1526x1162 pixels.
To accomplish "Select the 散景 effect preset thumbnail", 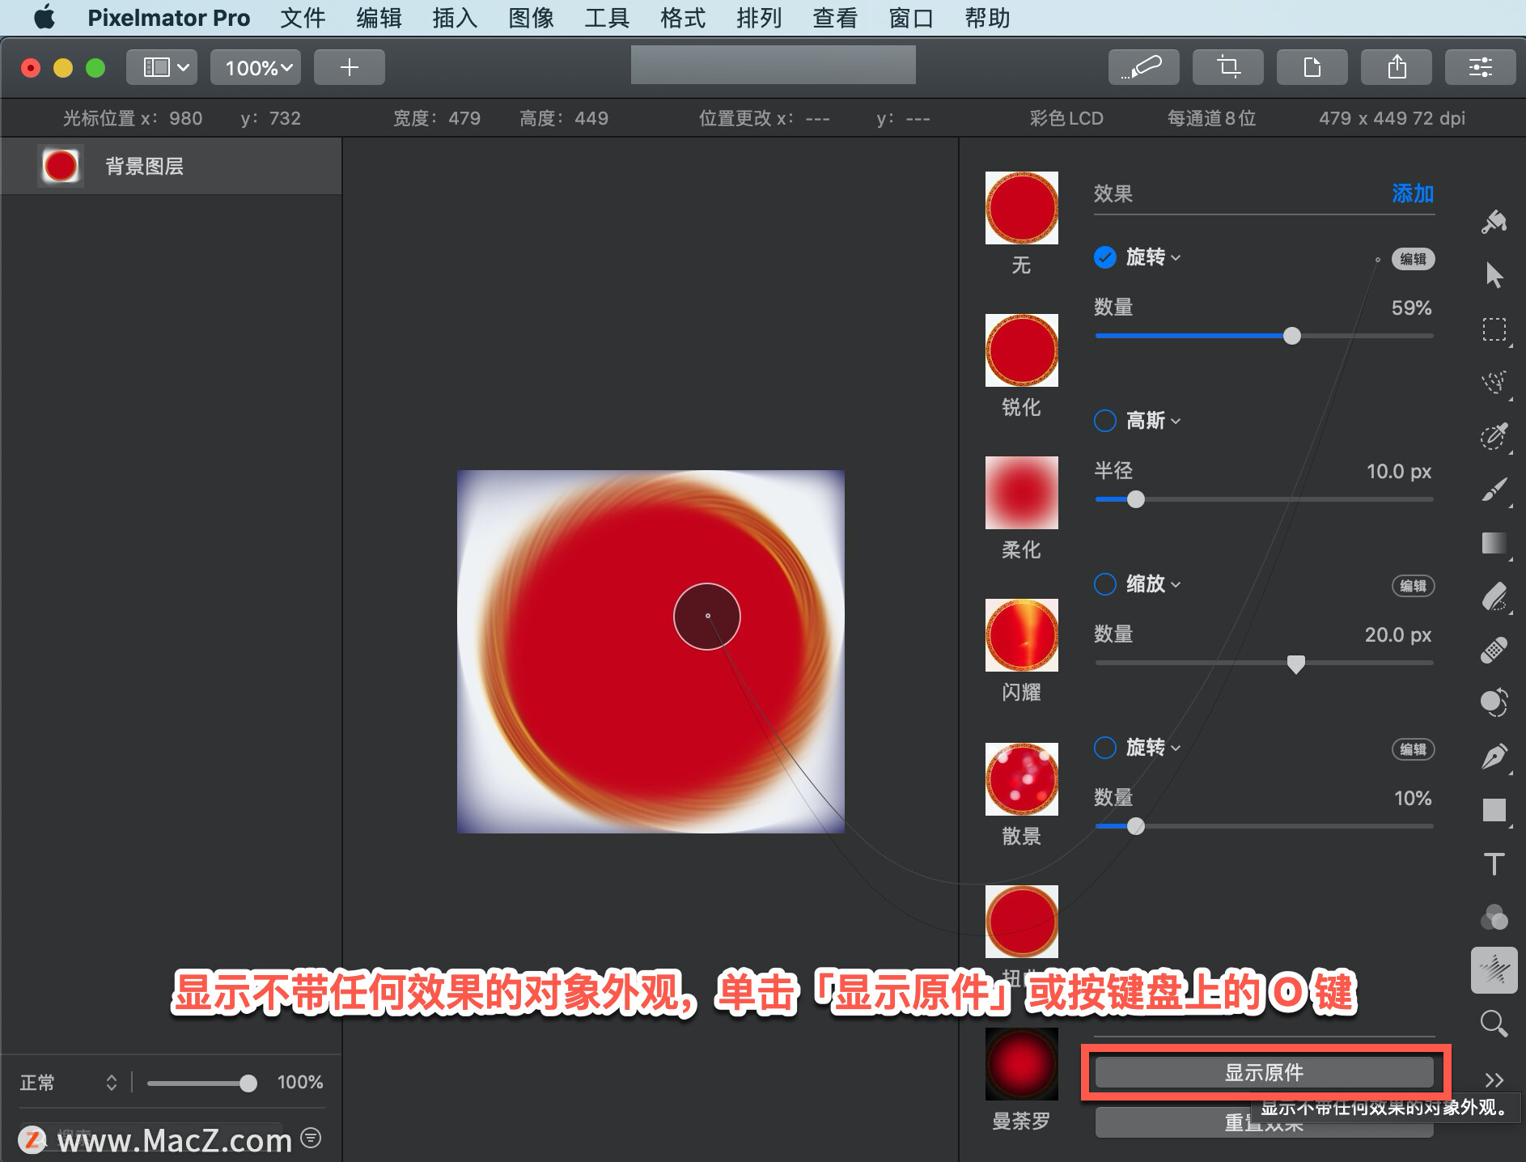I will (x=1021, y=779).
